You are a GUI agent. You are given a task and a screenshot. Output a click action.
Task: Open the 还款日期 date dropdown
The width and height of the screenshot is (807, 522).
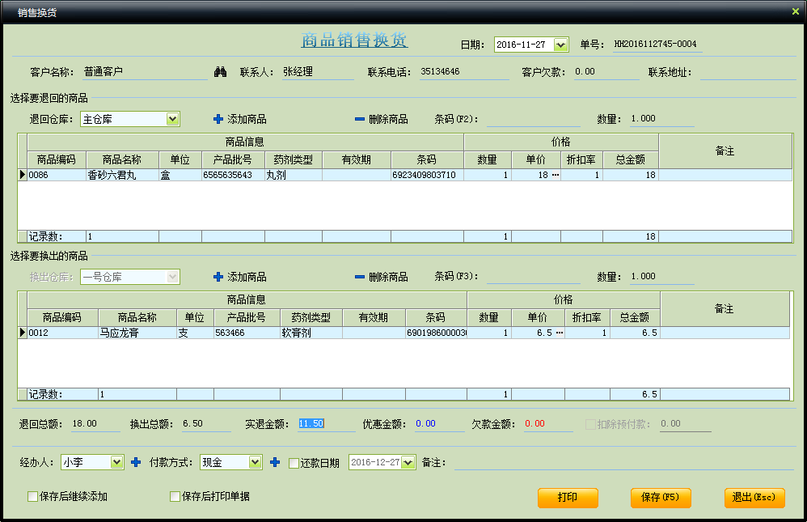click(x=408, y=462)
